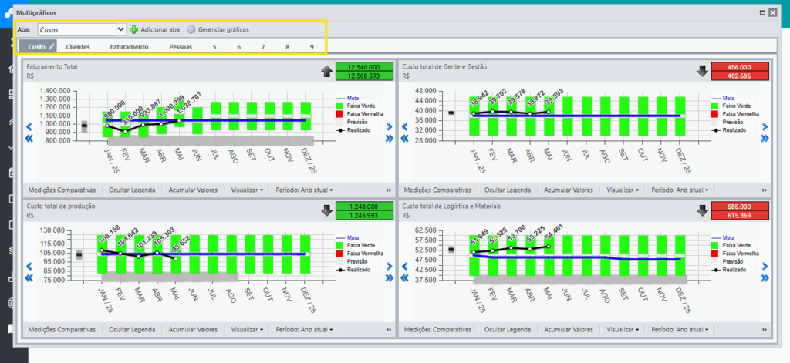Image resolution: width=790 pixels, height=363 pixels.
Task: Toggle Ocultar Legenda in Custo total de produção chart
Action: click(132, 330)
